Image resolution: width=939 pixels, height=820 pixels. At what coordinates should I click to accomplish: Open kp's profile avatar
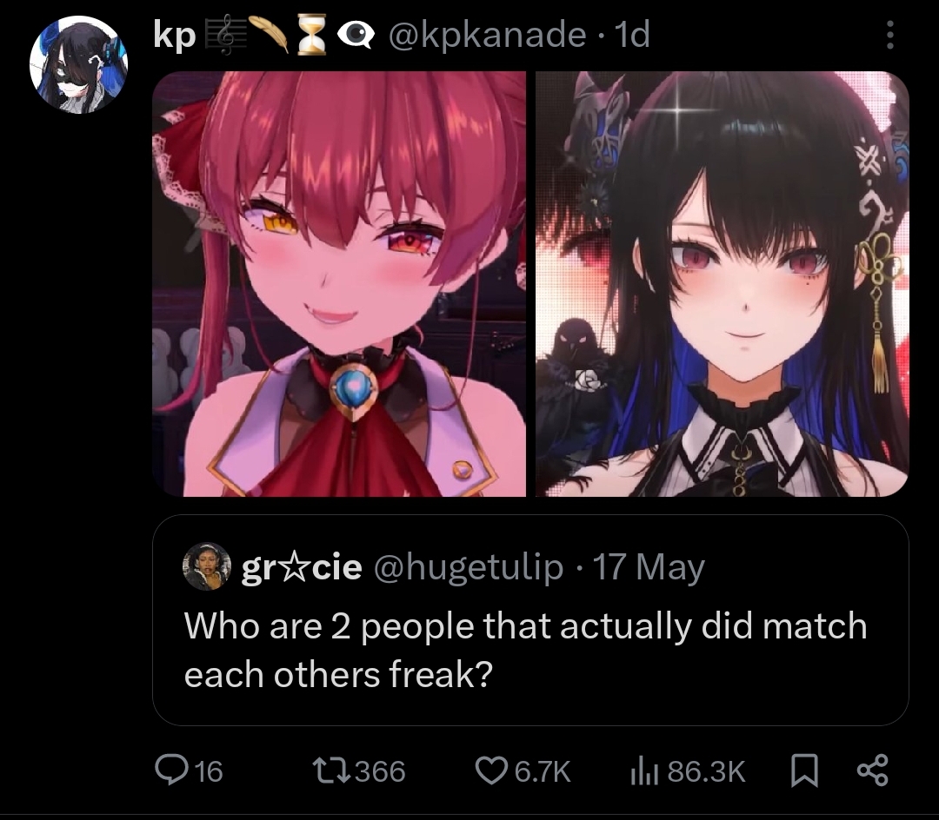point(78,64)
